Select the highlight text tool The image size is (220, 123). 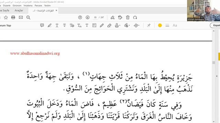click(49, 25)
